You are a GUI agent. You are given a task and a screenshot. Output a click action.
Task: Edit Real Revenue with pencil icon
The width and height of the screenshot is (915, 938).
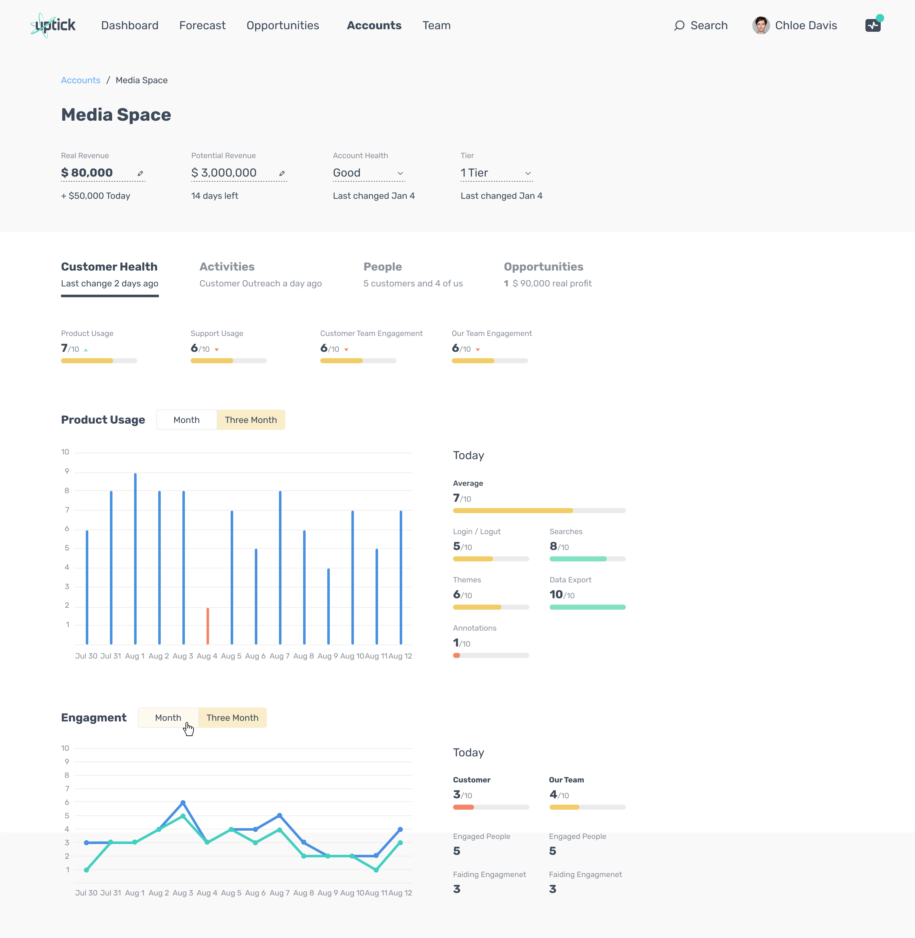click(140, 173)
